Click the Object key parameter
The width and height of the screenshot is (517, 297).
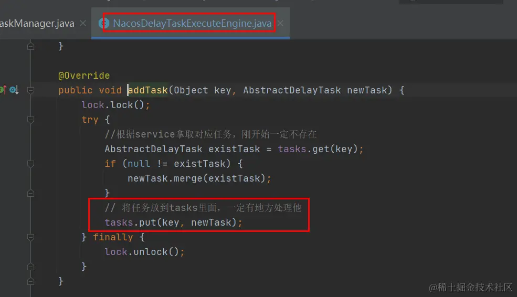coord(203,90)
